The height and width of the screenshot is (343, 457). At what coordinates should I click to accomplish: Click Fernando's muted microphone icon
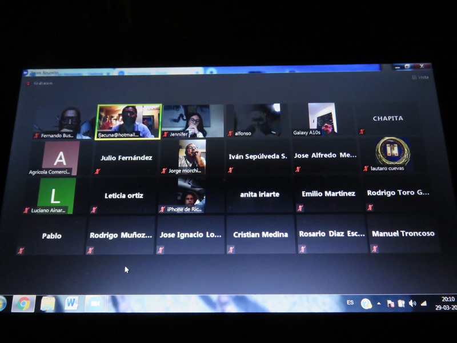pos(37,135)
